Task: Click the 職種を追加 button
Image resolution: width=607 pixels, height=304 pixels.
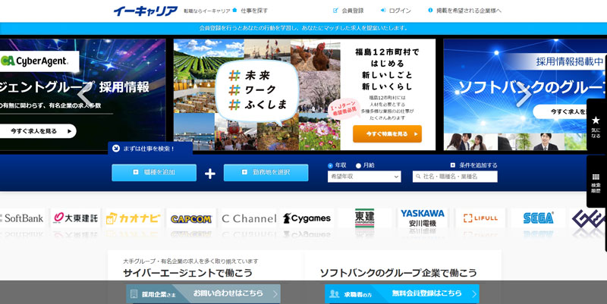Action: click(x=154, y=173)
